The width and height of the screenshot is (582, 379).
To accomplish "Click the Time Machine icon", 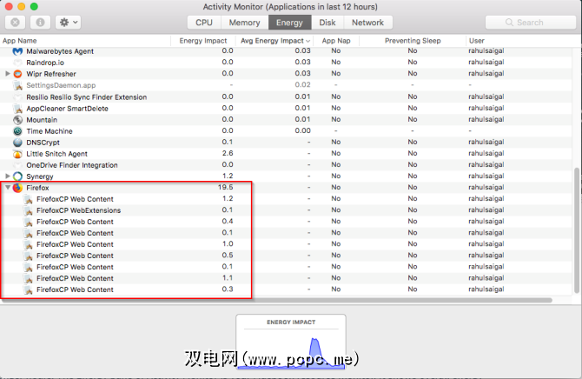I will (x=17, y=131).
